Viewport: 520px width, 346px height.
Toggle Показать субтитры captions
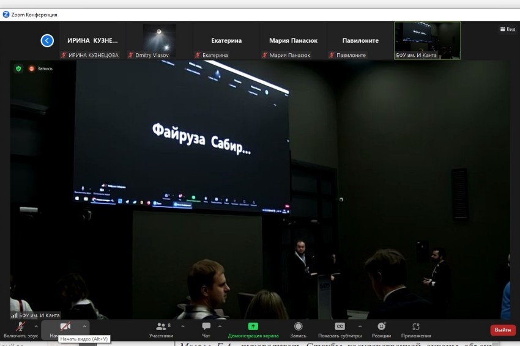pyautogui.click(x=339, y=329)
